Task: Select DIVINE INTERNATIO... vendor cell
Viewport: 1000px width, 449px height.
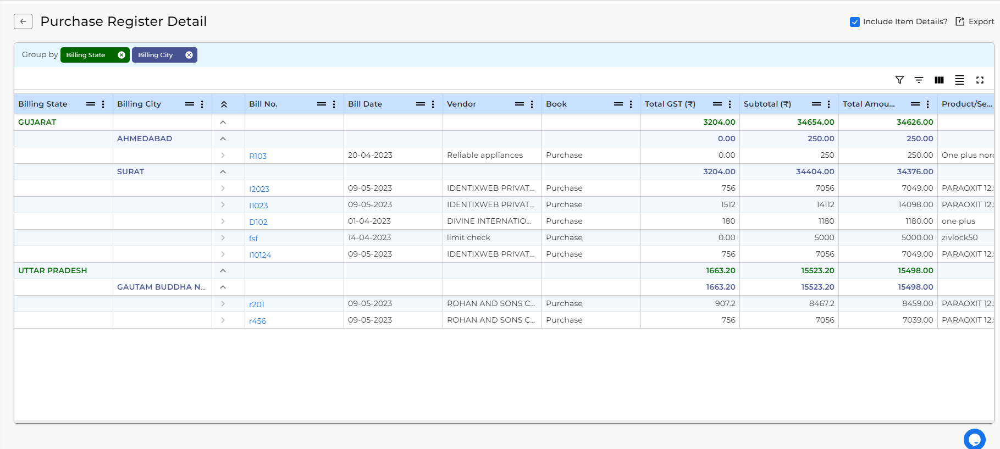Action: [x=492, y=221]
